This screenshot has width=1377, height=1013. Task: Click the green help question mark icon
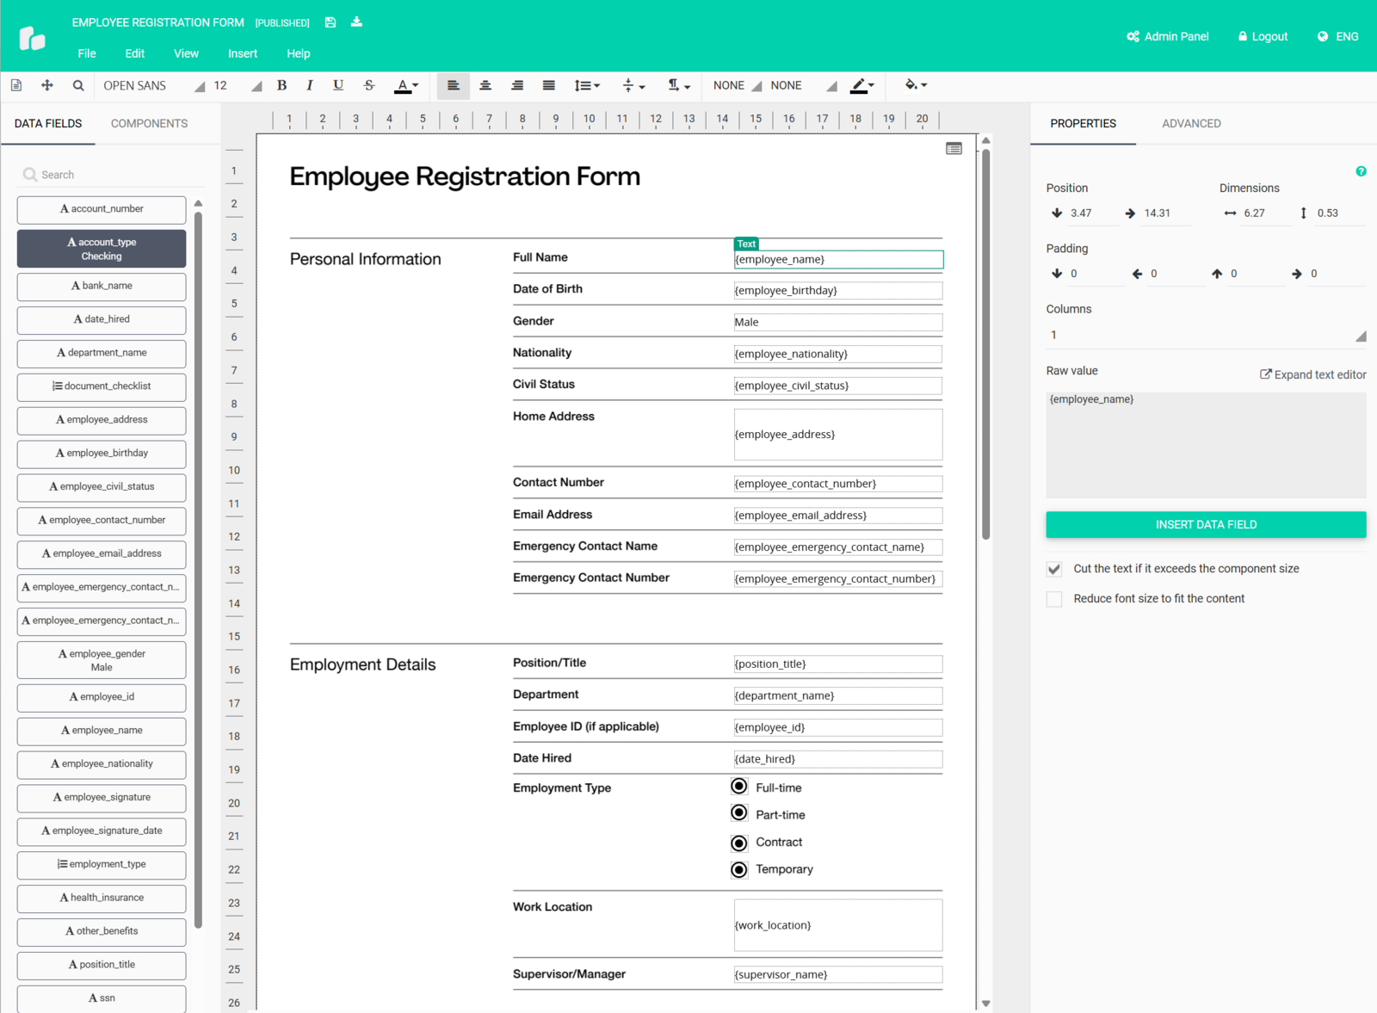1361,171
